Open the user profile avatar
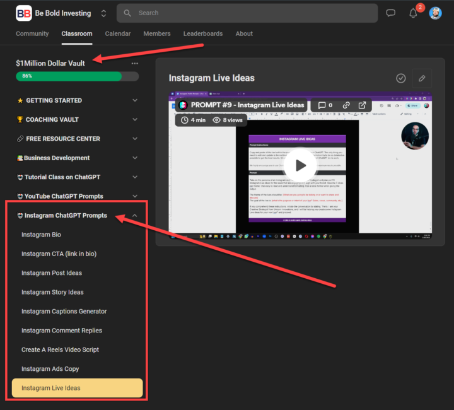This screenshot has width=454, height=410. [x=436, y=13]
